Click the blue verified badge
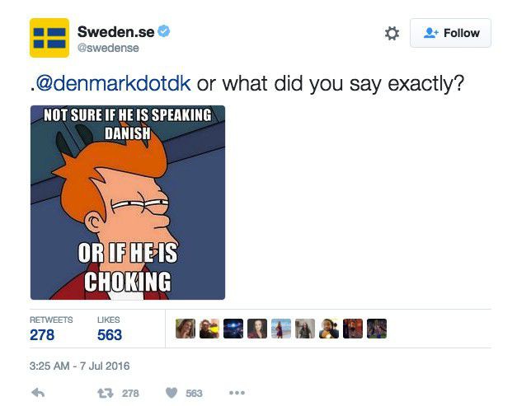This screenshot has height=406, width=517. [164, 31]
